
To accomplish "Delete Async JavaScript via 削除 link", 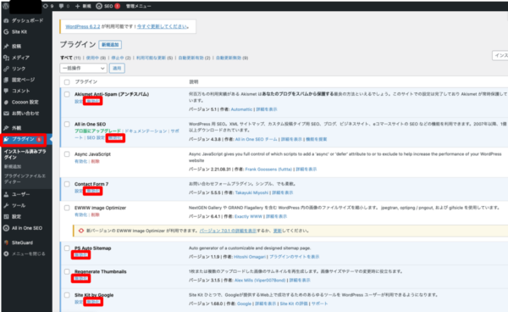I will point(95,162).
